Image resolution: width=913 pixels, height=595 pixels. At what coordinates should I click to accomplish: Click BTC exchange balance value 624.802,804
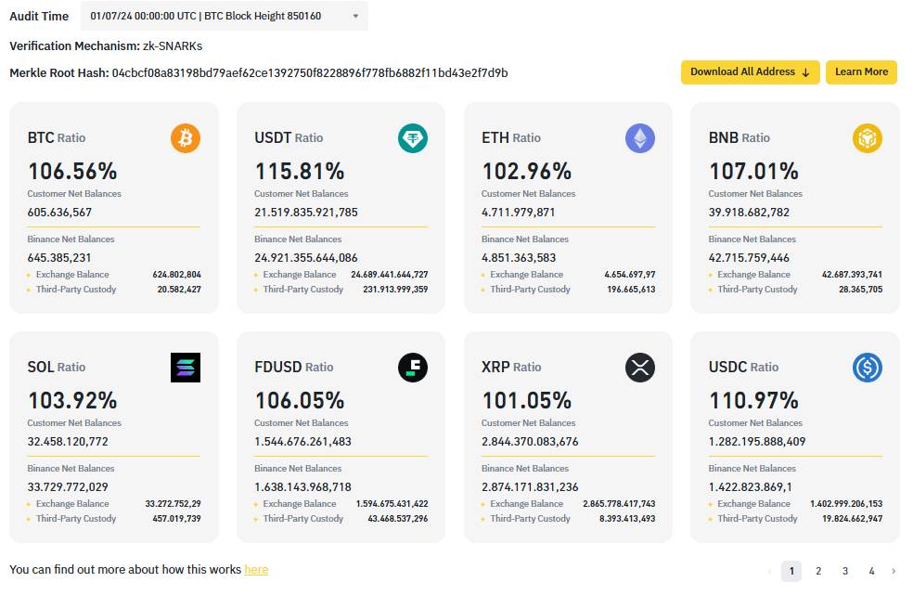(177, 275)
